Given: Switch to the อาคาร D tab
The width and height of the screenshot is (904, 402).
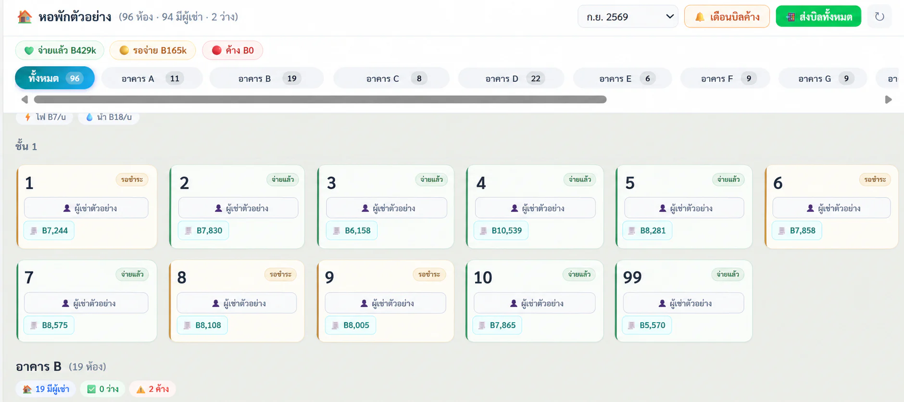Looking at the screenshot, I should [x=511, y=78].
